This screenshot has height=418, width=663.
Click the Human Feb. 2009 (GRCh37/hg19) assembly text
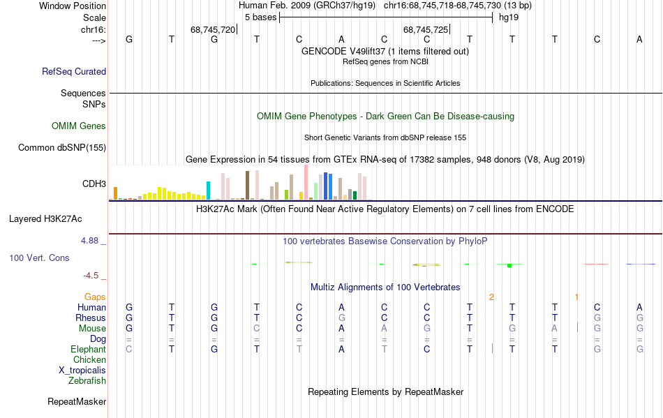[307, 6]
